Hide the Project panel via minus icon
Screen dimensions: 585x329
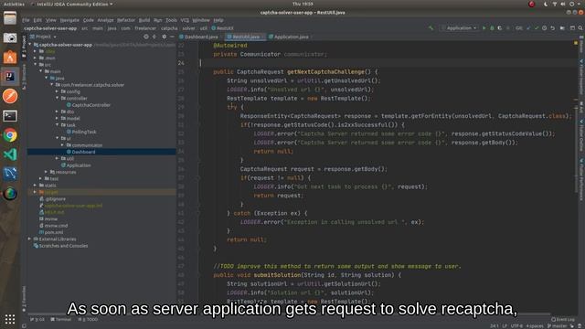(172, 37)
